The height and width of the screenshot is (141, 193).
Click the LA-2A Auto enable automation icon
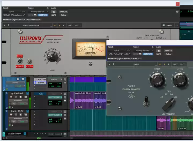pyautogui.click(x=54, y=12)
